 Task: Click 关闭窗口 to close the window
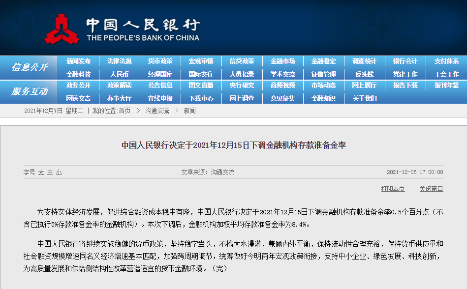coord(431,189)
